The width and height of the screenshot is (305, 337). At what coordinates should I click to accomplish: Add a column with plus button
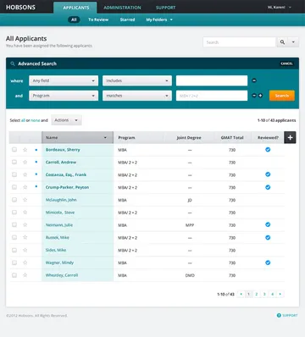coord(290,137)
